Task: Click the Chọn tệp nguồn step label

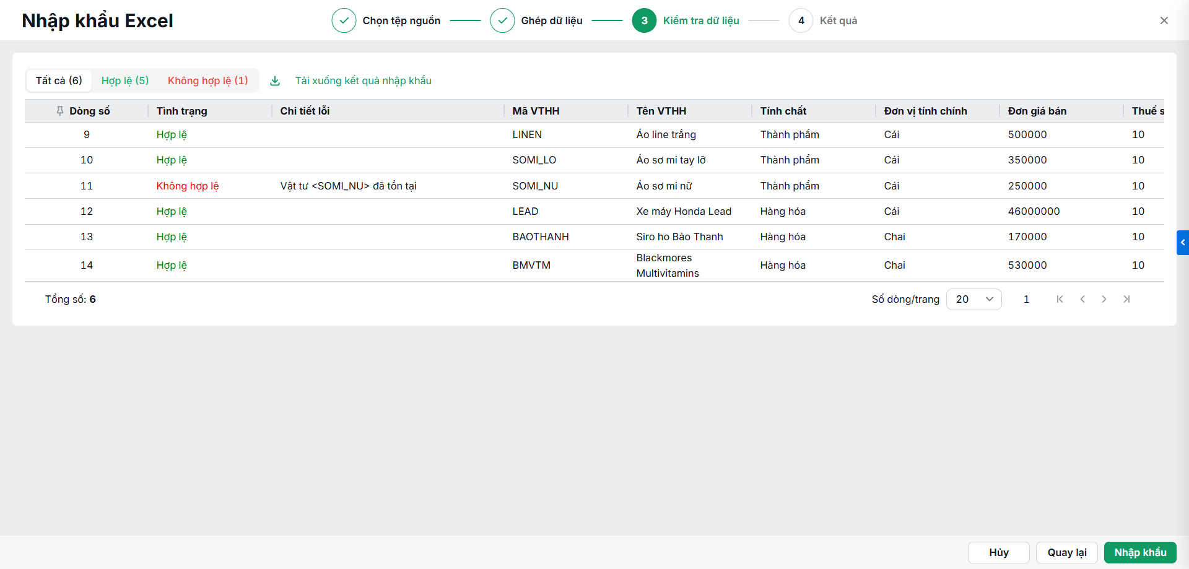Action: click(x=401, y=20)
